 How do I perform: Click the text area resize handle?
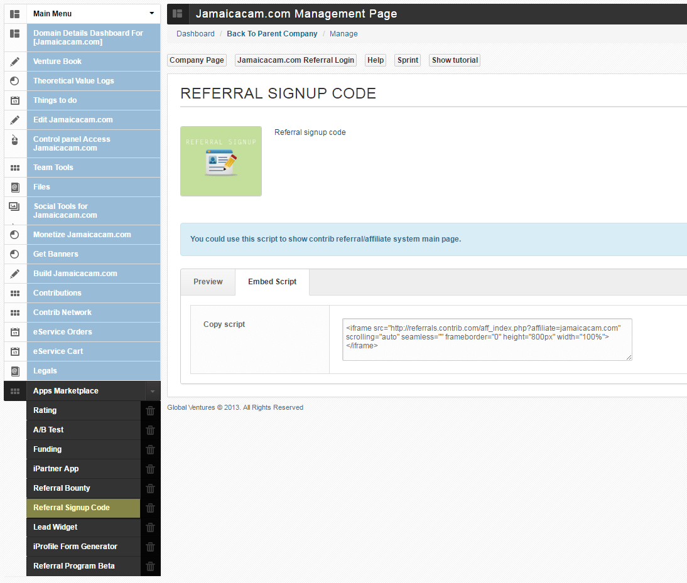click(629, 358)
